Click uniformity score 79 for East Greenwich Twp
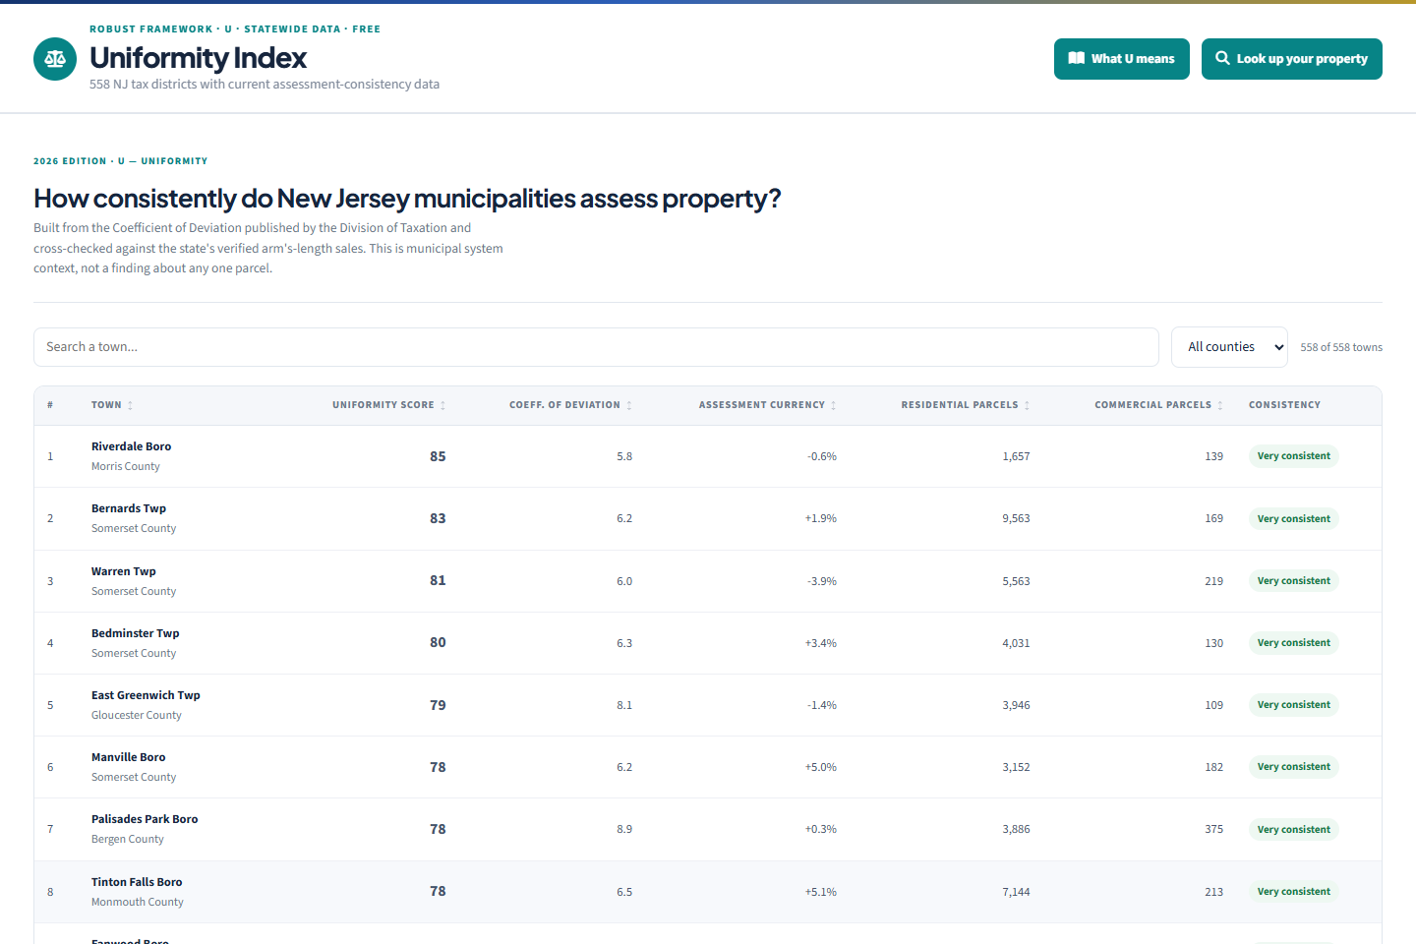The width and height of the screenshot is (1416, 944). (438, 705)
